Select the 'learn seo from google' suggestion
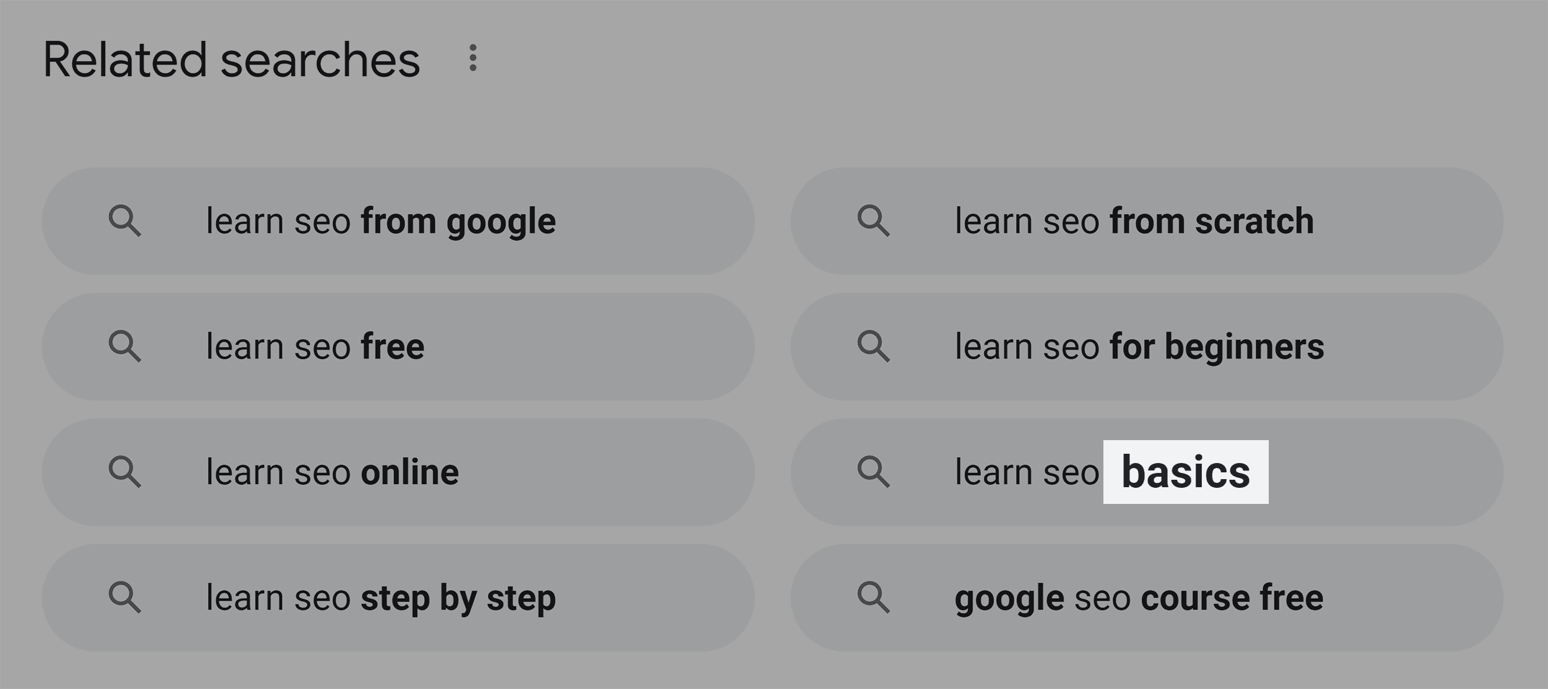 click(x=398, y=221)
